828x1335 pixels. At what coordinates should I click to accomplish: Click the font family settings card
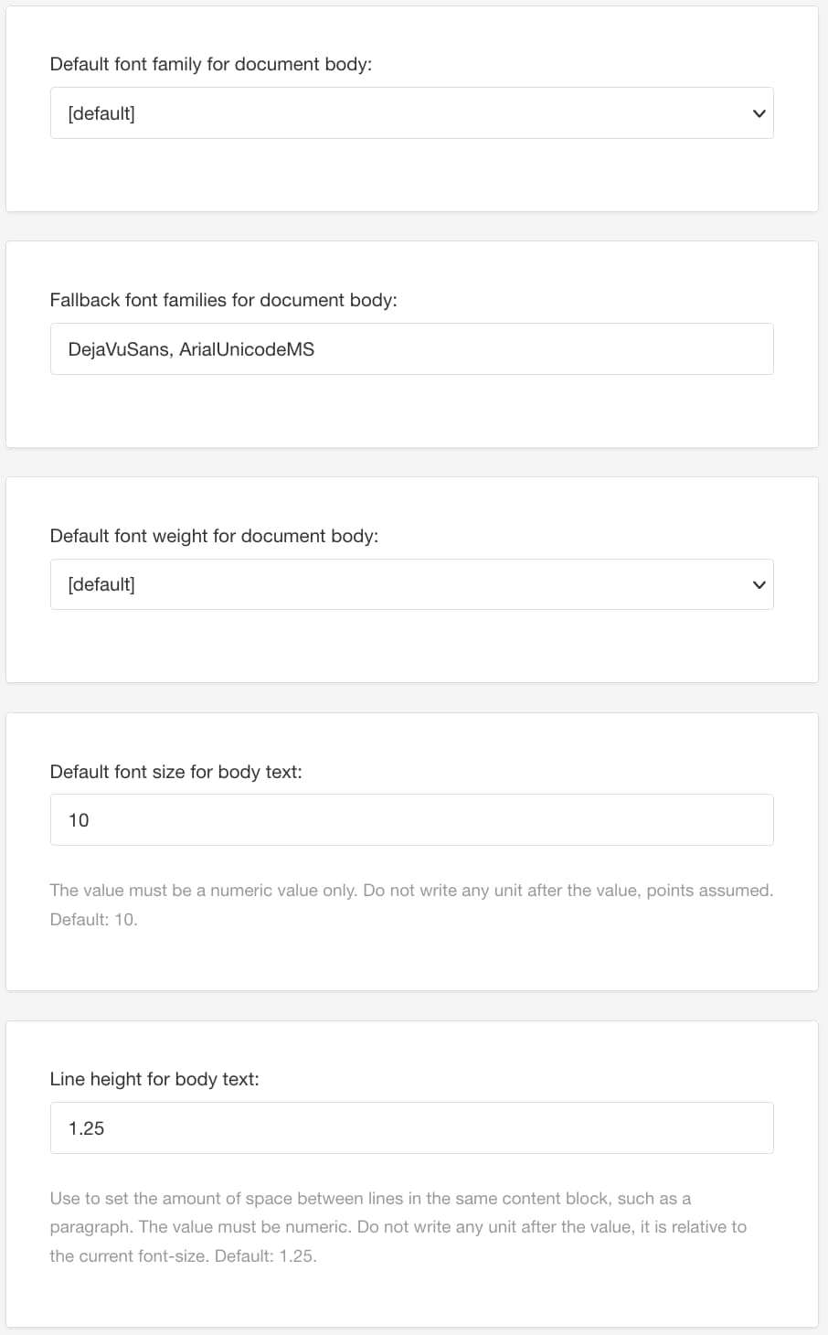(411, 174)
